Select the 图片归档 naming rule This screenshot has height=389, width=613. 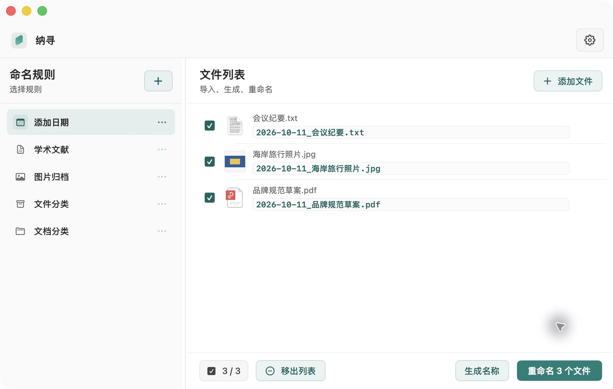point(91,177)
